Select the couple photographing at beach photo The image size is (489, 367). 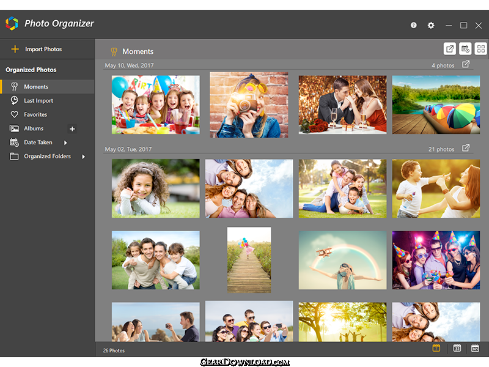(156, 322)
